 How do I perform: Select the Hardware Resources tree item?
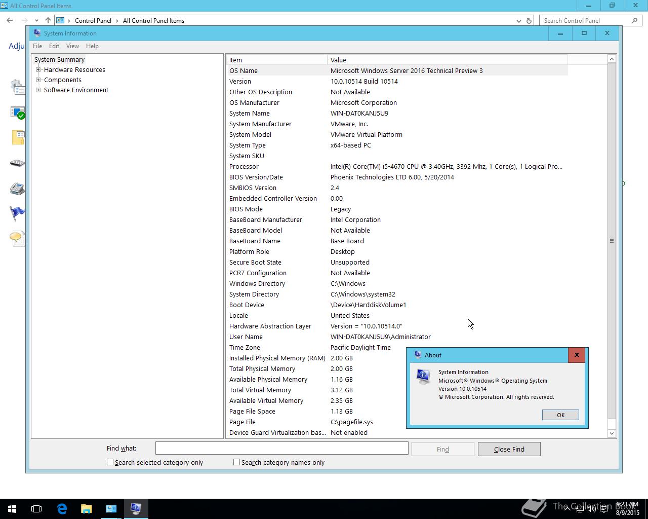point(74,69)
